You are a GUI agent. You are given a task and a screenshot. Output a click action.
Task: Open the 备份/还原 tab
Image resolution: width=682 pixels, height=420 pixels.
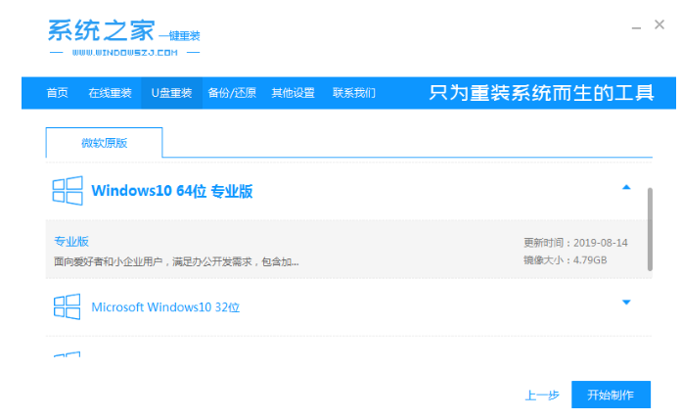[232, 93]
